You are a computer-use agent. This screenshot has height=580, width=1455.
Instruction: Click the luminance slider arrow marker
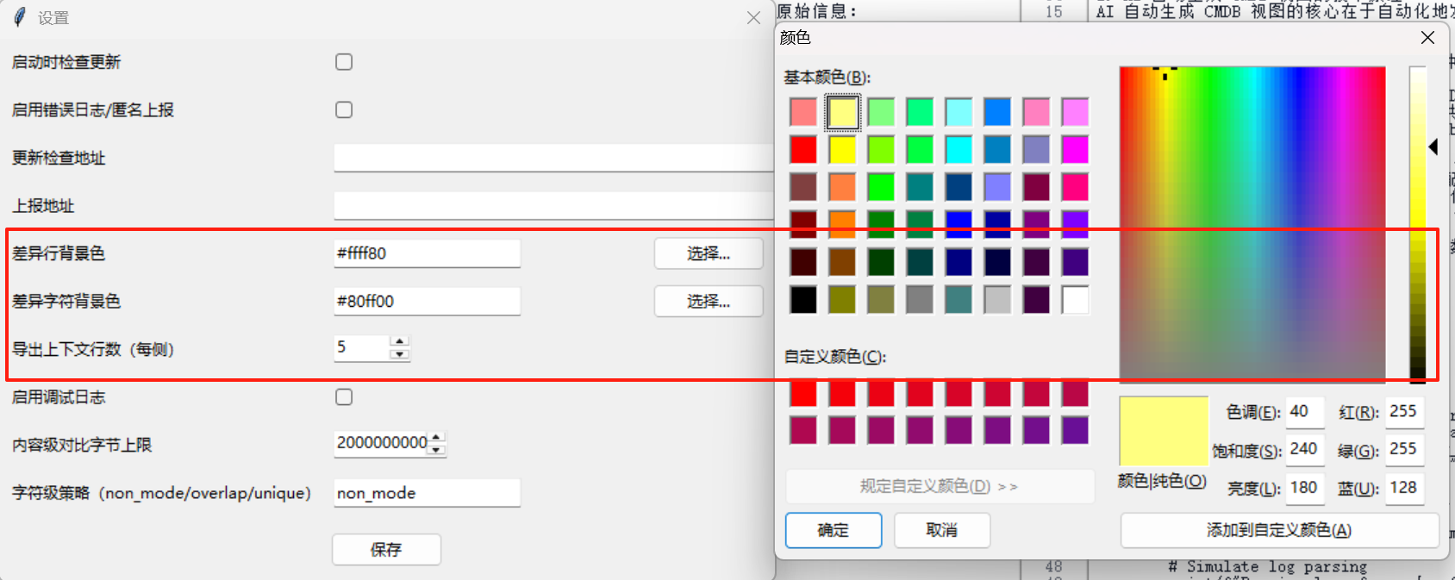1433,147
